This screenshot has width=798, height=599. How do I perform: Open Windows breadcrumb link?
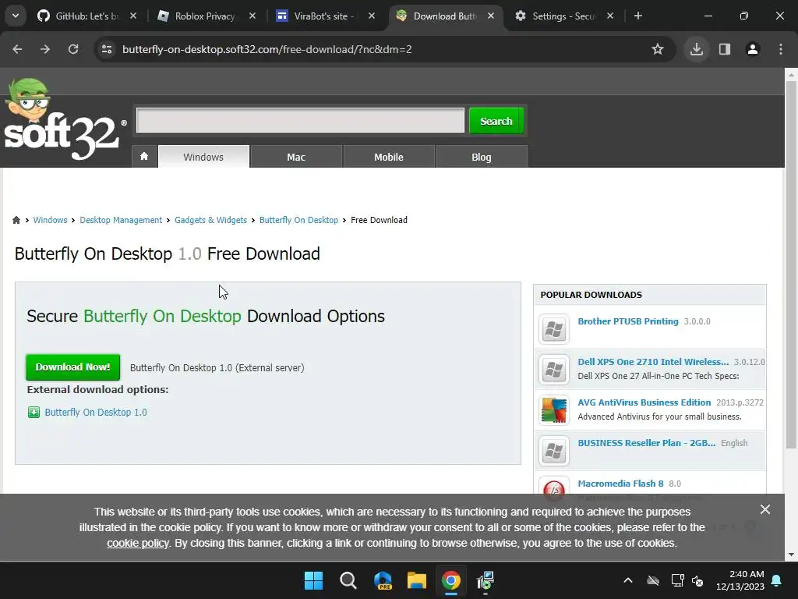click(x=50, y=220)
